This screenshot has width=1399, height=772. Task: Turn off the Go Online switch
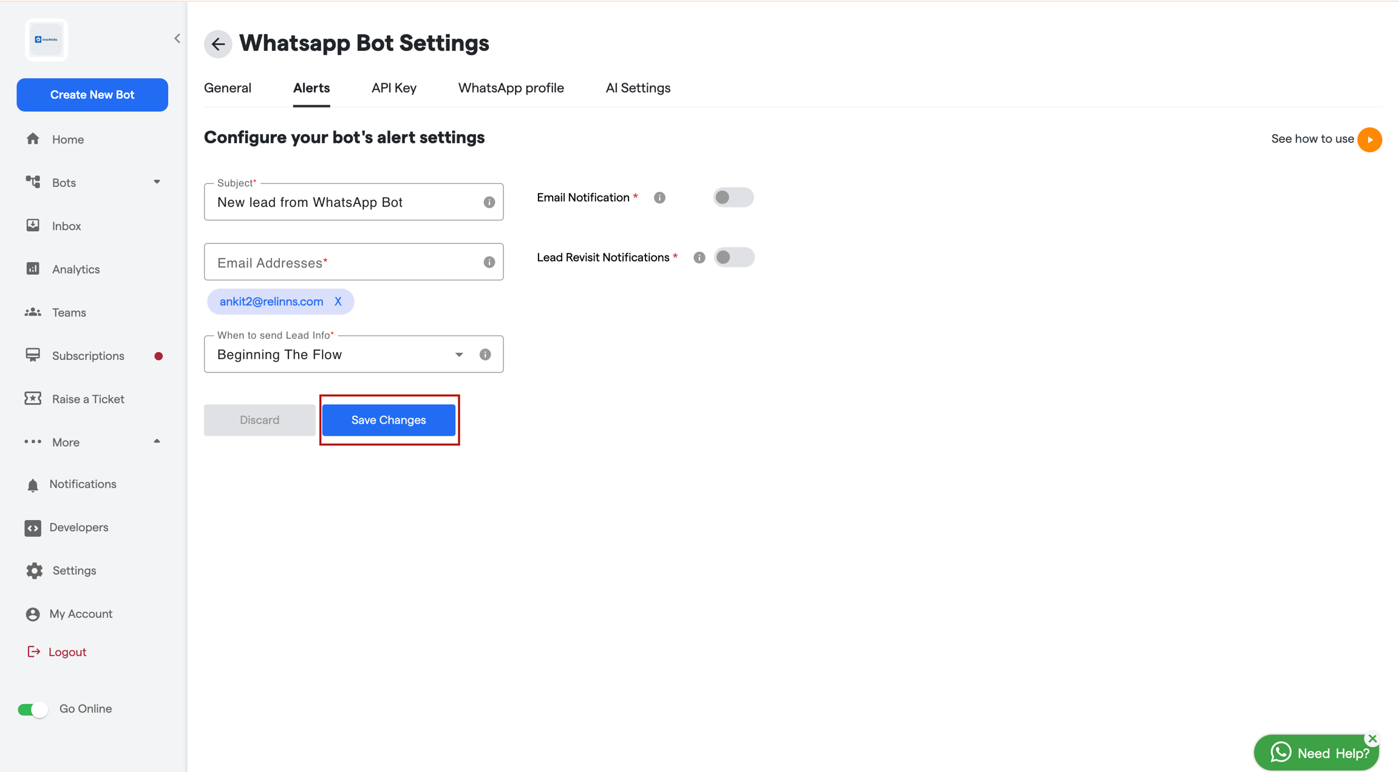pos(33,709)
